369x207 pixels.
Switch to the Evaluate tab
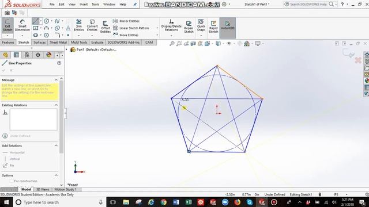(97, 43)
